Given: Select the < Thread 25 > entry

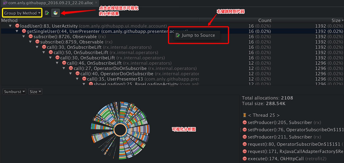Looking at the screenshot, I should coord(263,115).
